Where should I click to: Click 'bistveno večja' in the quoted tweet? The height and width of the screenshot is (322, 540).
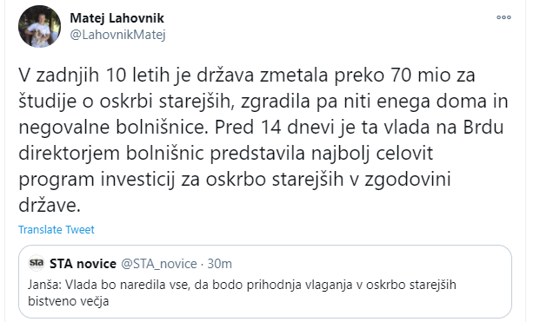(69, 301)
